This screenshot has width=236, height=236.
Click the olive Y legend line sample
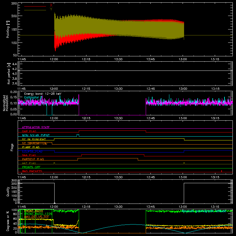coord(35,10)
